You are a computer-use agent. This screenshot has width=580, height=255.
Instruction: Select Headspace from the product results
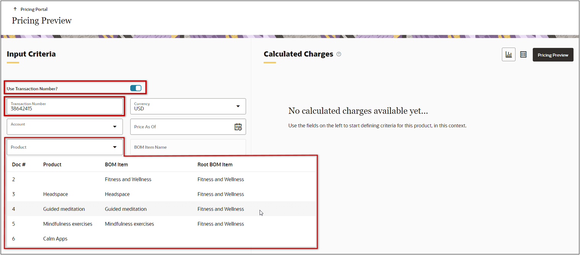tap(55, 194)
